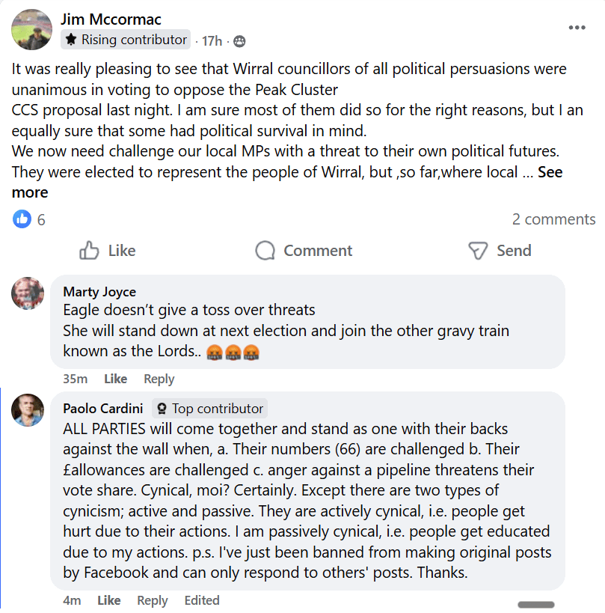Image resolution: width=605 pixels, height=613 pixels.
Task: Click Paolo Cardini's profile picture
Action: tap(28, 409)
